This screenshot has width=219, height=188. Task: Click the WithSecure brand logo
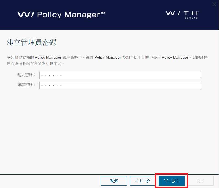point(182,15)
